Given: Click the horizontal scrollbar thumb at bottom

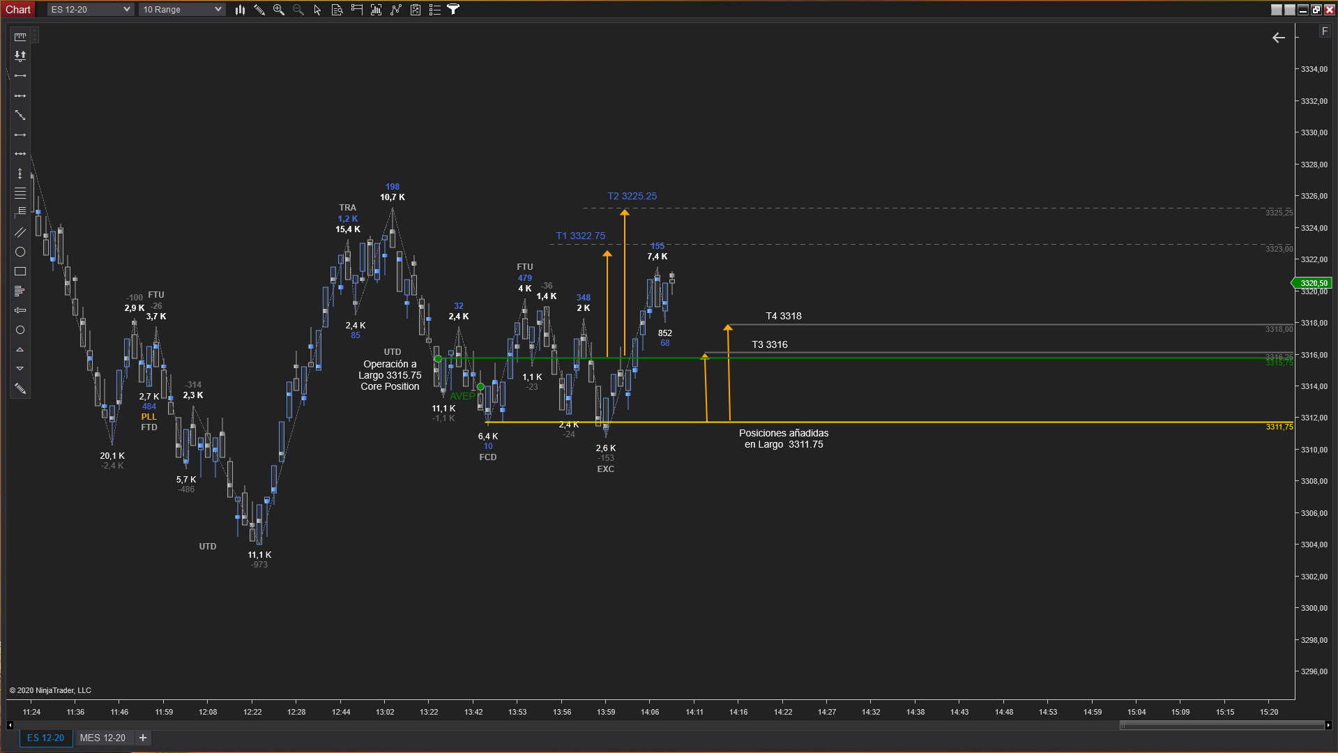Looking at the screenshot, I should click(1221, 725).
